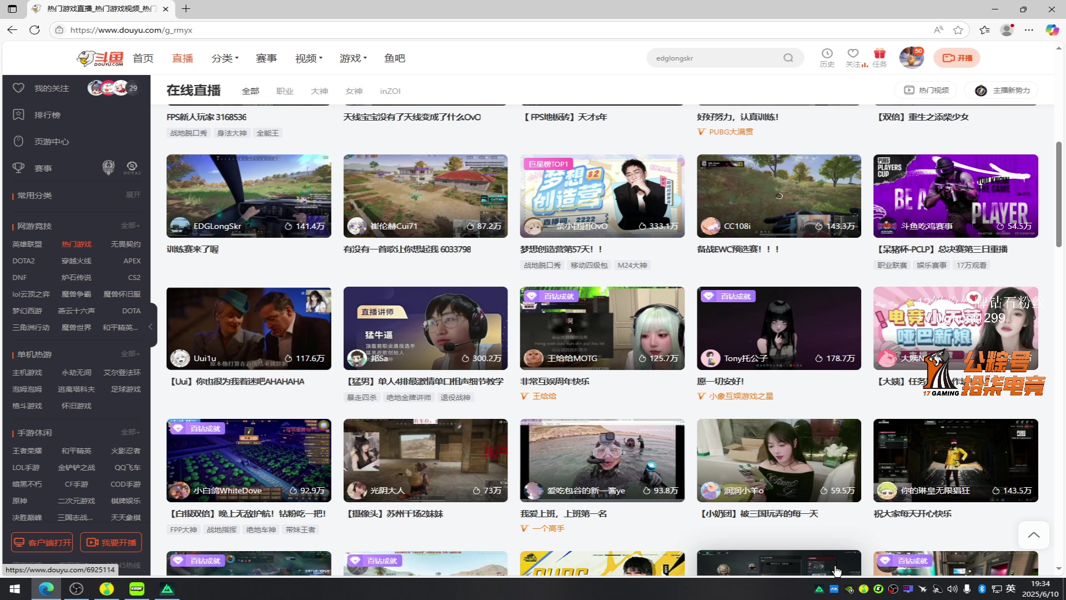The width and height of the screenshot is (1066, 600).
Task: Click the DOTA2 event icon in sidebar
Action: click(x=132, y=168)
